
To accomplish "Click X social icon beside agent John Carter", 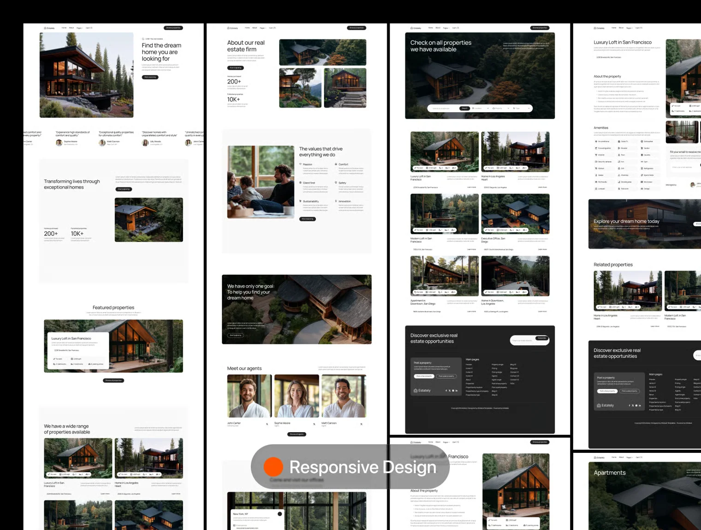I will click(x=267, y=424).
